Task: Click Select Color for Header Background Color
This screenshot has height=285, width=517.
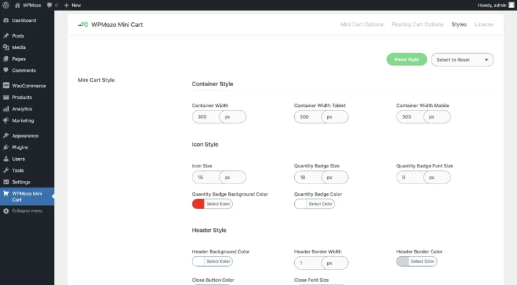Action: [218, 261]
